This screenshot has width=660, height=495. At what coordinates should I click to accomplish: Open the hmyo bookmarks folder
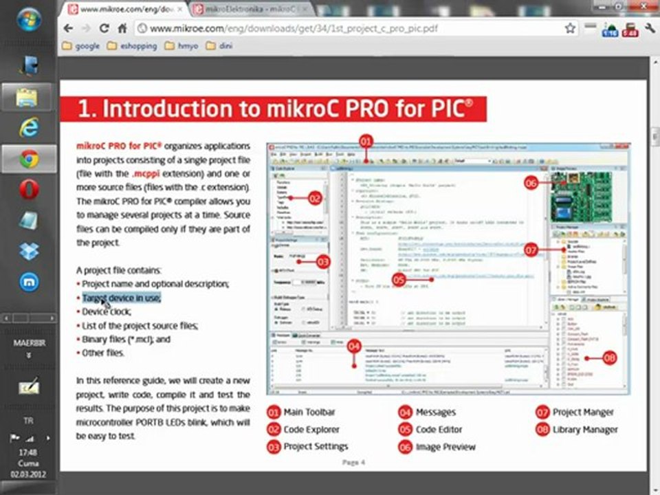[x=181, y=46]
